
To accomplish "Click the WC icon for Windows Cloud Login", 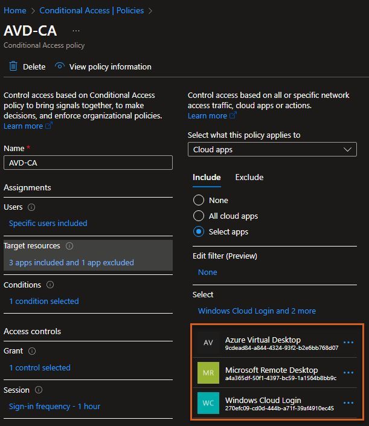I will pos(208,403).
